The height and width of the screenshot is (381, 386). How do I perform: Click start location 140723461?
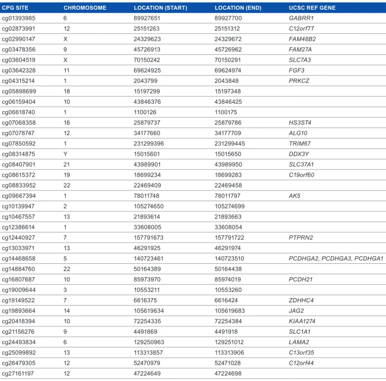point(149,258)
